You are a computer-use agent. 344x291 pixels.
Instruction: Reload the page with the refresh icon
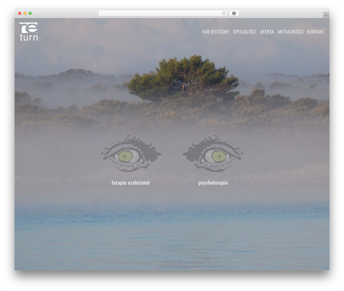(224, 13)
